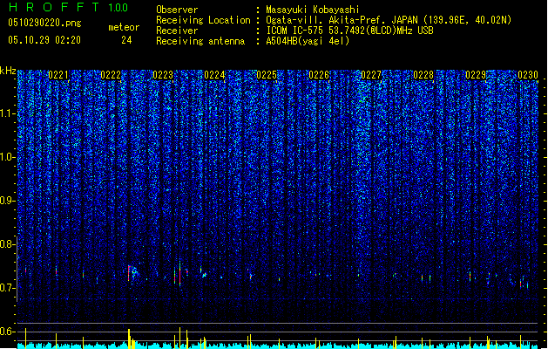
Task: Click the date stamp 05.10.29 02:20
Action: tap(44, 40)
